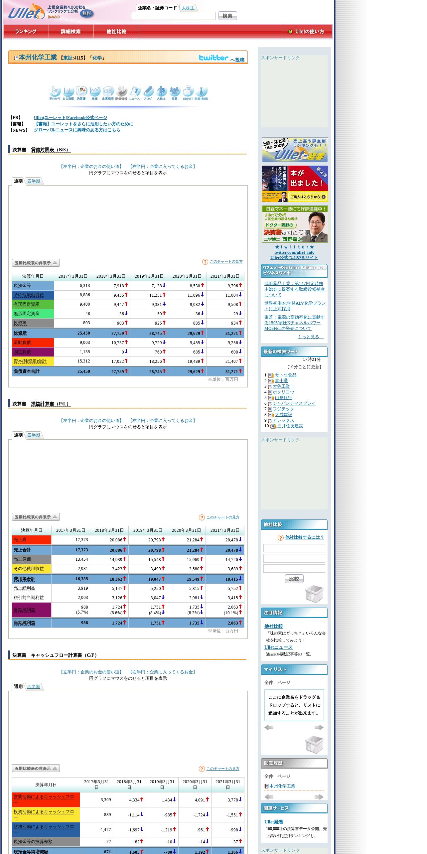This screenshot has width=427, height=854.
Task: Collapse the P/L 五期比較表の非表示 table
Action: point(36,517)
